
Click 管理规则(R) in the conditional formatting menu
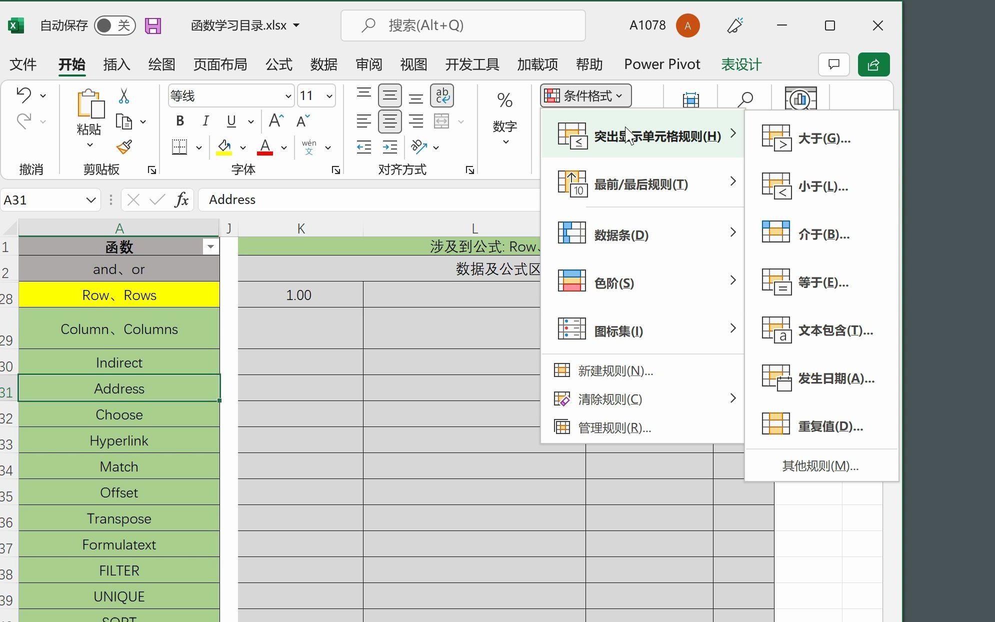(614, 428)
